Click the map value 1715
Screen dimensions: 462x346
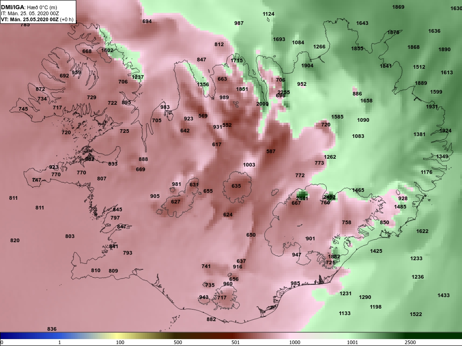[x=237, y=60]
